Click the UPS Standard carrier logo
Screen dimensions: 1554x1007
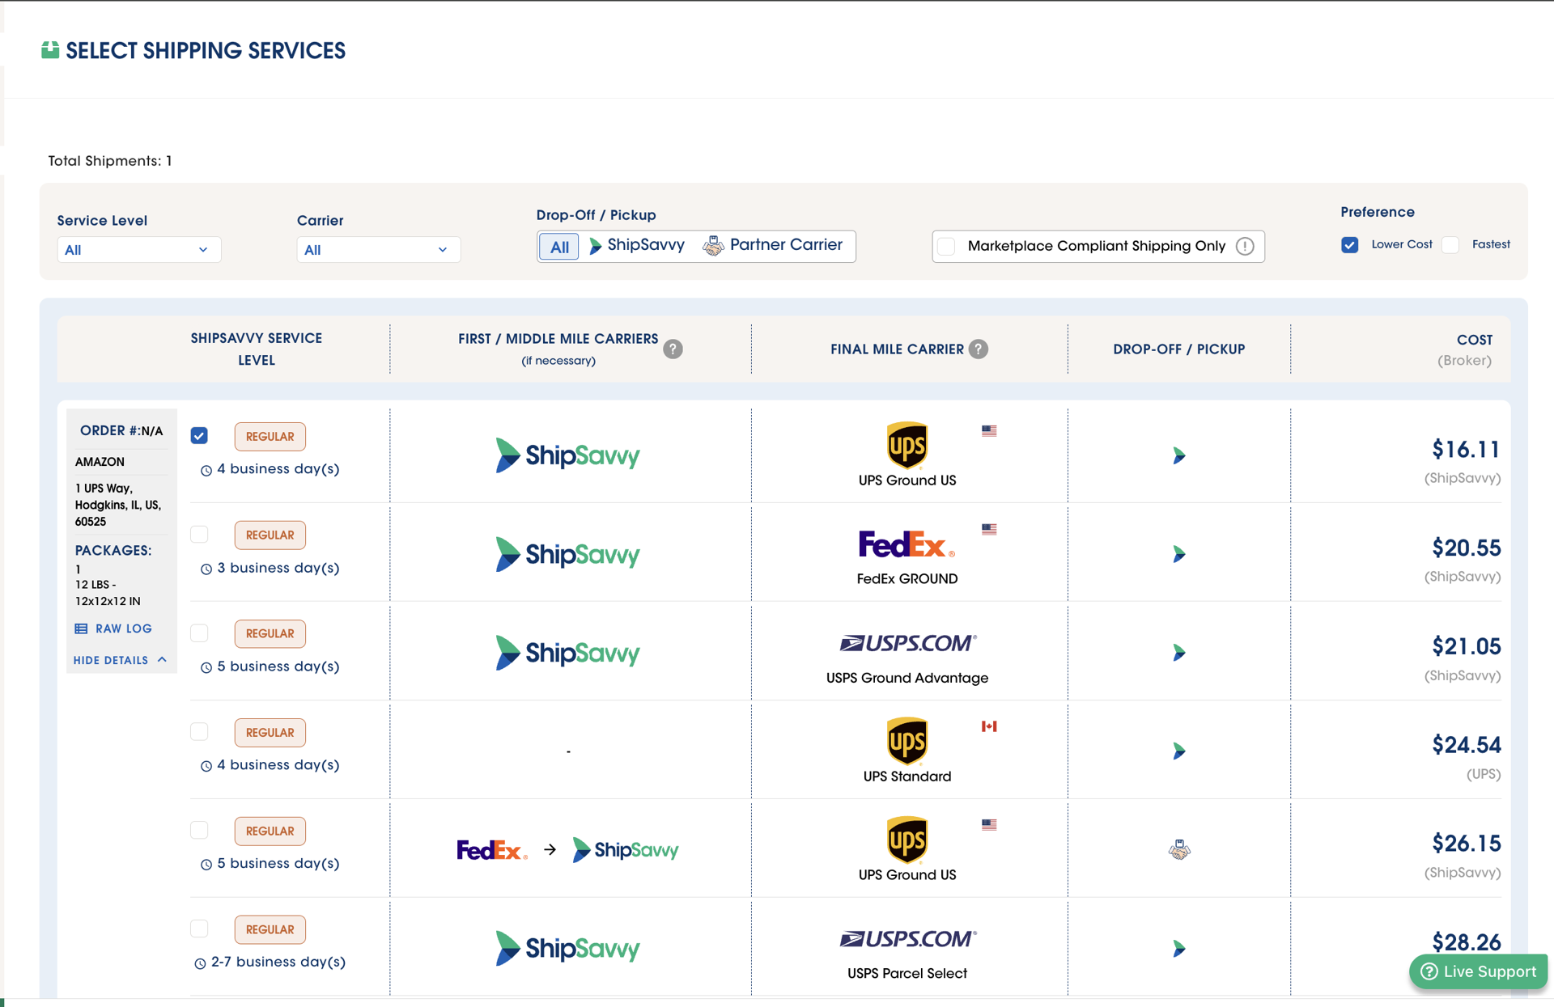(x=906, y=740)
